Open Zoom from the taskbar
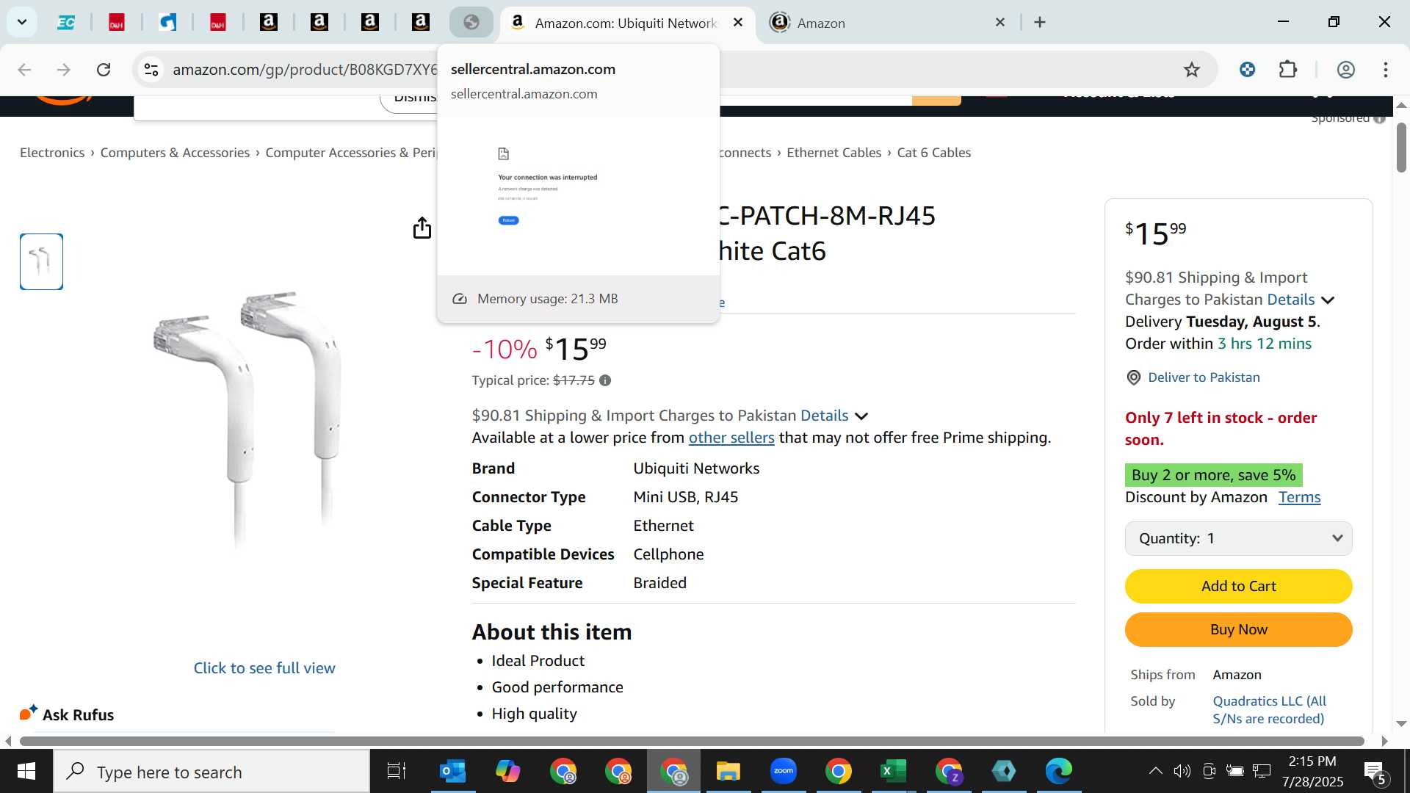 pos(784,772)
